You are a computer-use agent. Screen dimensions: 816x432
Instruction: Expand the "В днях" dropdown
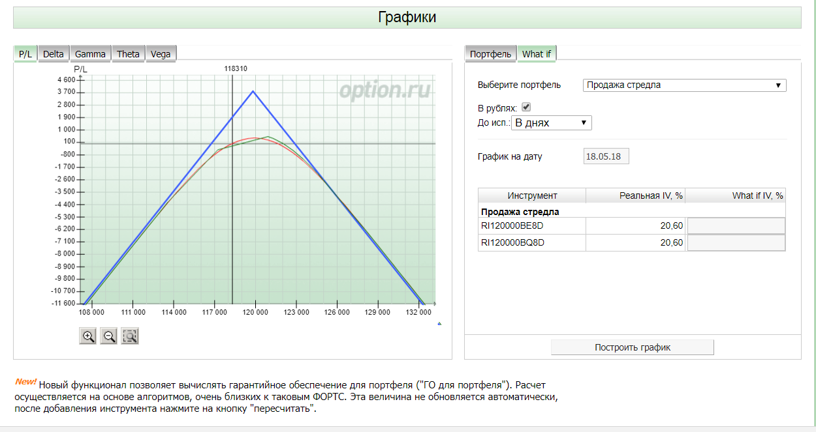(552, 122)
